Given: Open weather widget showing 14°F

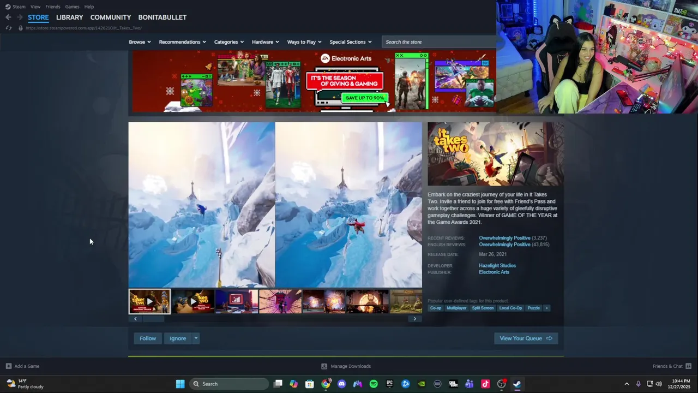Looking at the screenshot, I should (25, 384).
